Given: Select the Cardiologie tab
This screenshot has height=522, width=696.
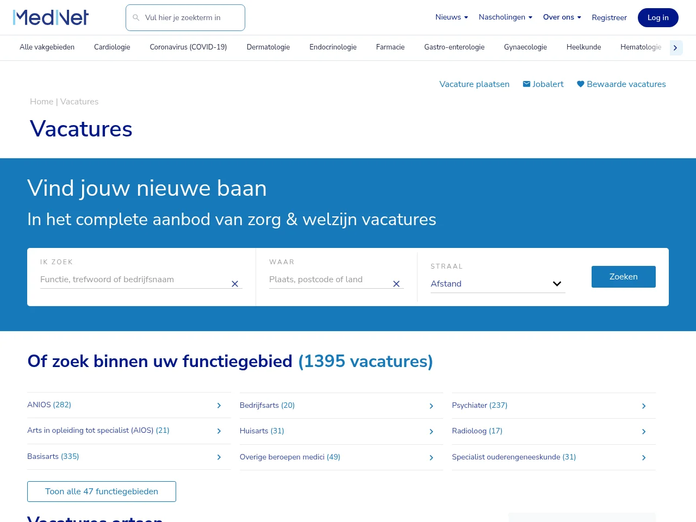Looking at the screenshot, I should (x=112, y=47).
